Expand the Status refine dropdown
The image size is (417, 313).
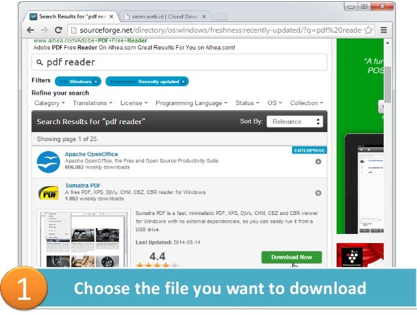tap(247, 103)
